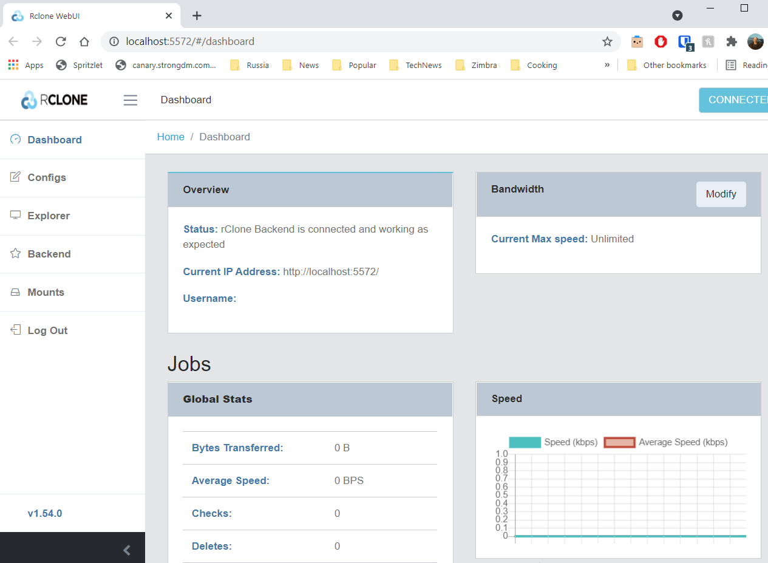The image size is (768, 563).
Task: Go forward with the browser forward arrow
Action: pos(37,41)
